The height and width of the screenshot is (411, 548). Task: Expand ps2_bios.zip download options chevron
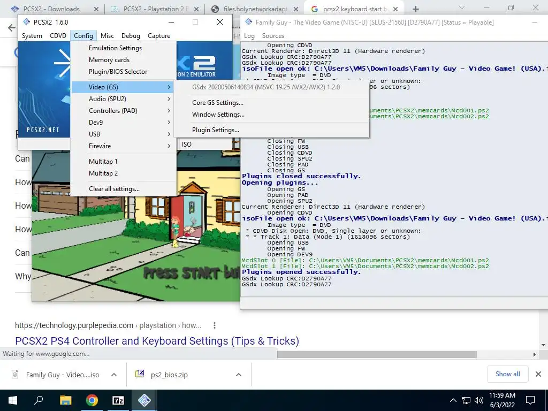point(239,375)
